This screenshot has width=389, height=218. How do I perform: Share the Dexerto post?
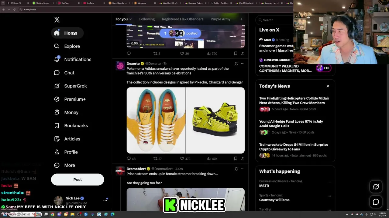[243, 159]
